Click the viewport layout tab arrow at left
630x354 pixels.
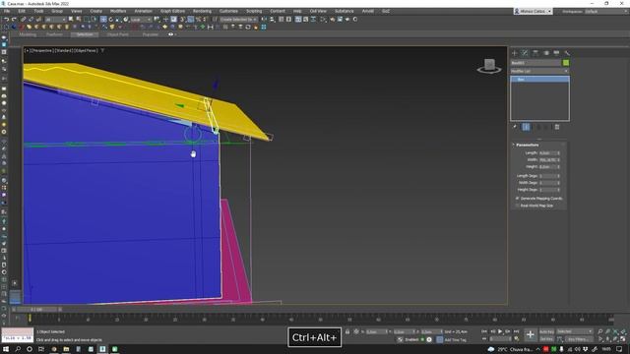[15, 283]
